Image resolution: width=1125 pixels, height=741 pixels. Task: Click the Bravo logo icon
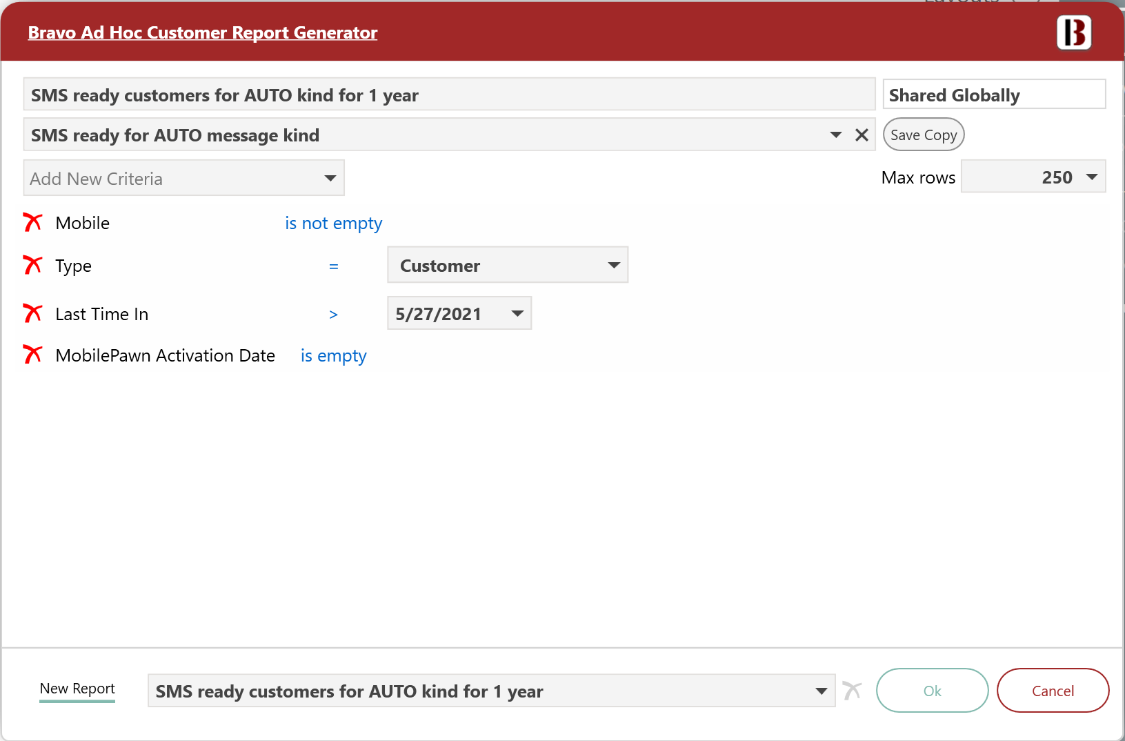(1073, 32)
